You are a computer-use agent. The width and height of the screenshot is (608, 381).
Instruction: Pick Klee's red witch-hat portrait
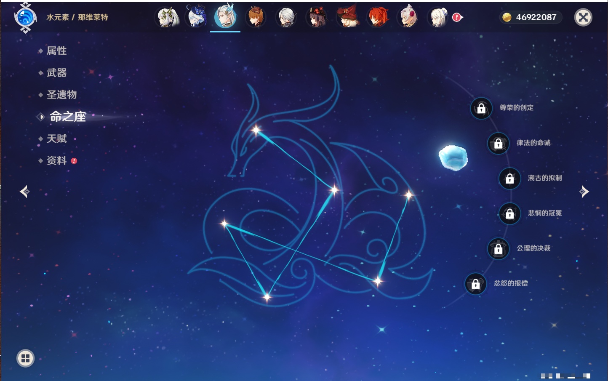[347, 17]
